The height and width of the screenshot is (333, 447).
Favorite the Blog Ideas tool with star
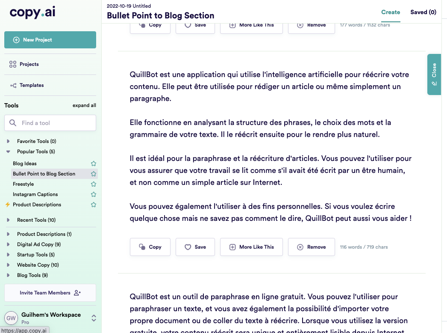pos(94,164)
